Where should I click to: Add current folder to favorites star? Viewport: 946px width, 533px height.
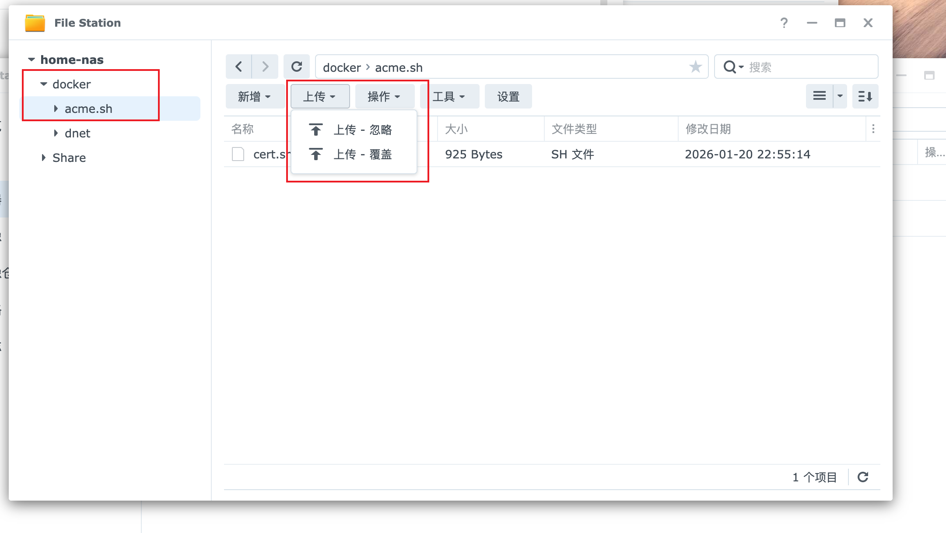click(695, 67)
